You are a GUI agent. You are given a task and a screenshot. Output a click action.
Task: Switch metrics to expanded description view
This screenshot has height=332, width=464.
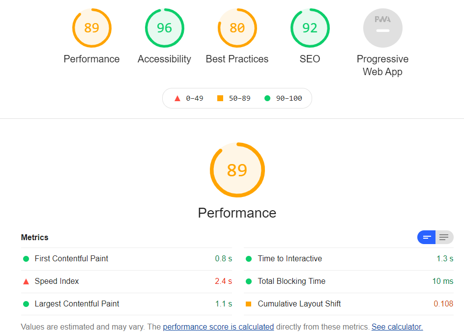point(444,238)
